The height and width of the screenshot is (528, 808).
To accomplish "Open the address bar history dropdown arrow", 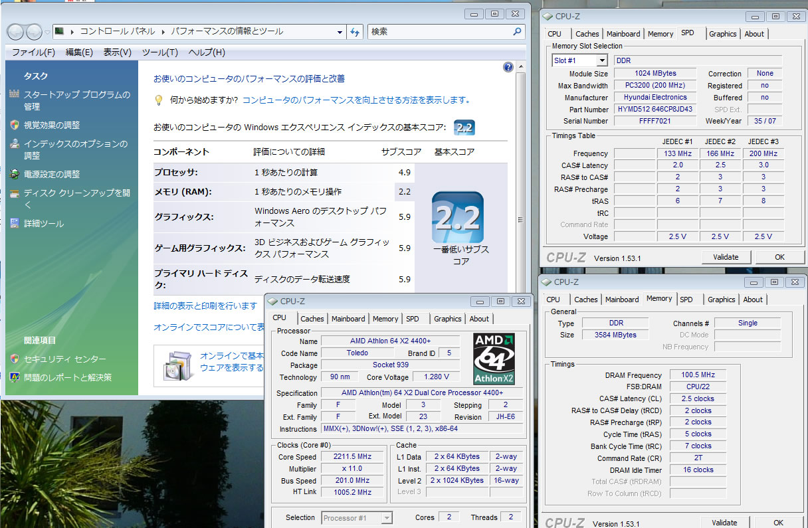I will (339, 31).
